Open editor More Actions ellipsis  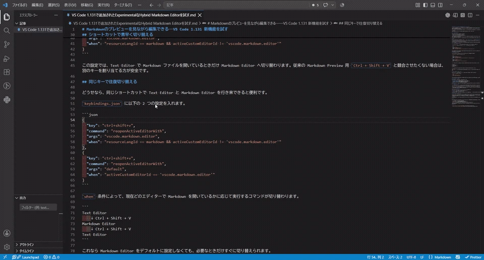(478, 15)
